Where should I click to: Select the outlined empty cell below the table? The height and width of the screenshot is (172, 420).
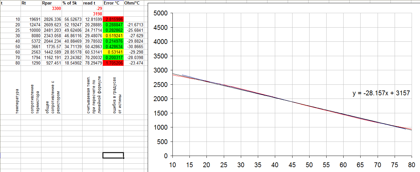[113, 155]
